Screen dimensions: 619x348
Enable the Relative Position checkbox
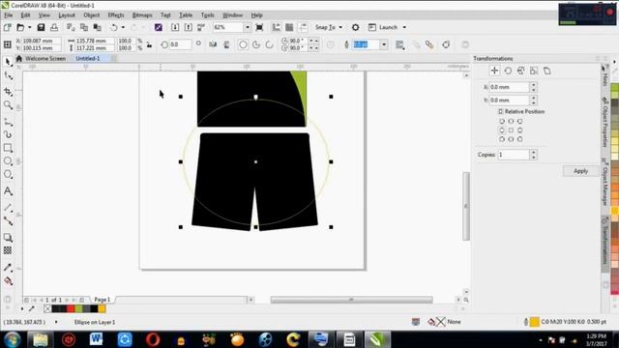coord(501,112)
